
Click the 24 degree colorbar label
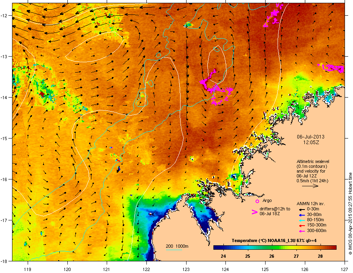(x=223, y=256)
